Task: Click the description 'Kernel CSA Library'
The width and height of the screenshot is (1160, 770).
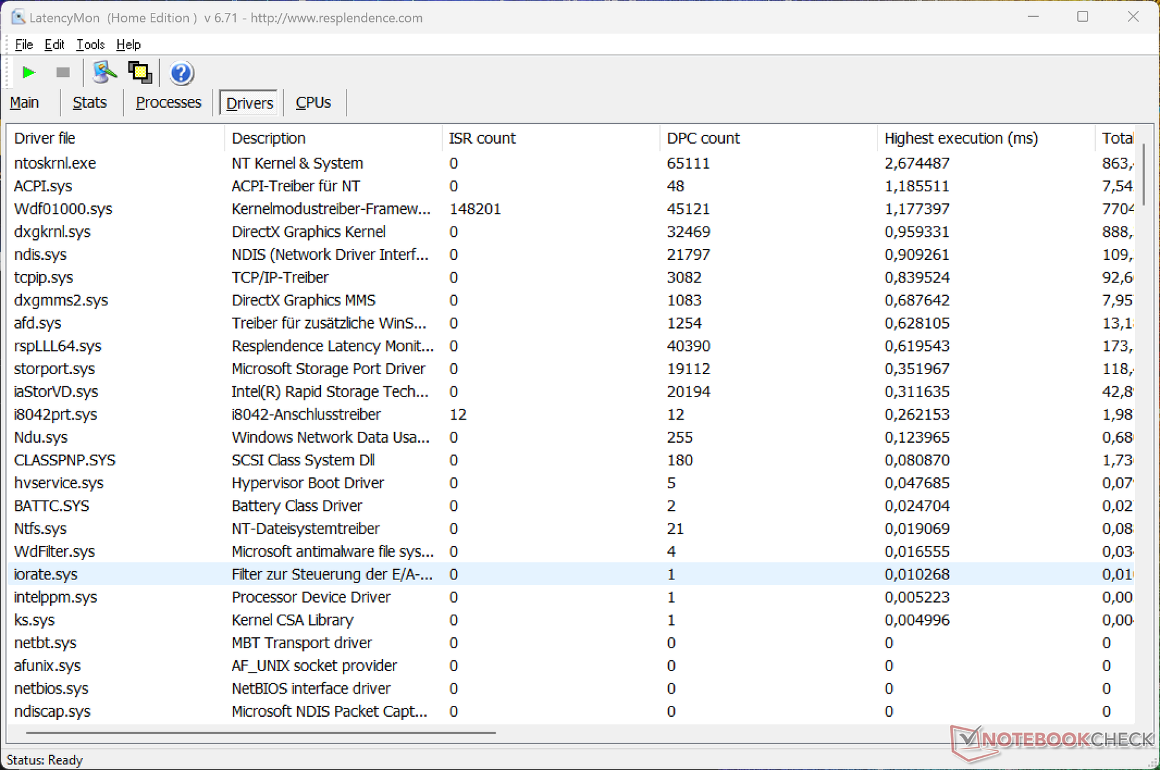Action: [292, 620]
